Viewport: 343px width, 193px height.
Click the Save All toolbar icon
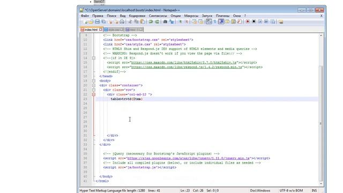point(103,21)
